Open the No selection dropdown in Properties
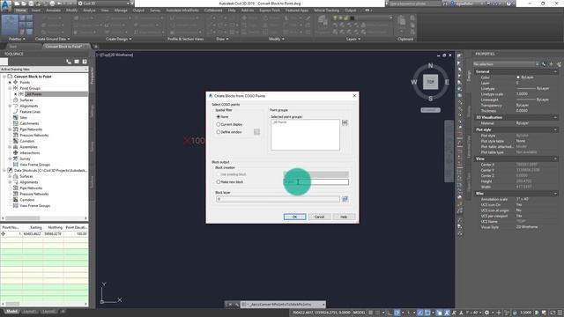 (x=506, y=64)
